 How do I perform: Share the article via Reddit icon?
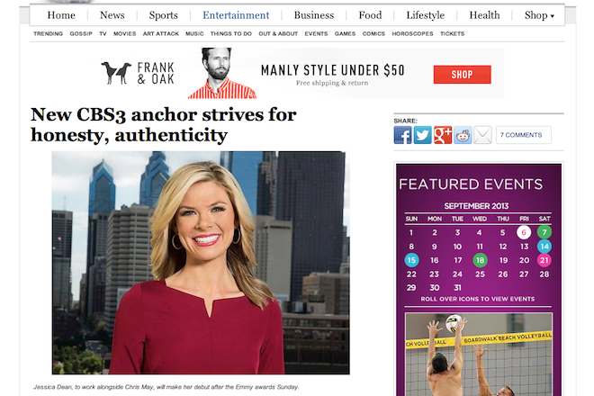tap(463, 135)
